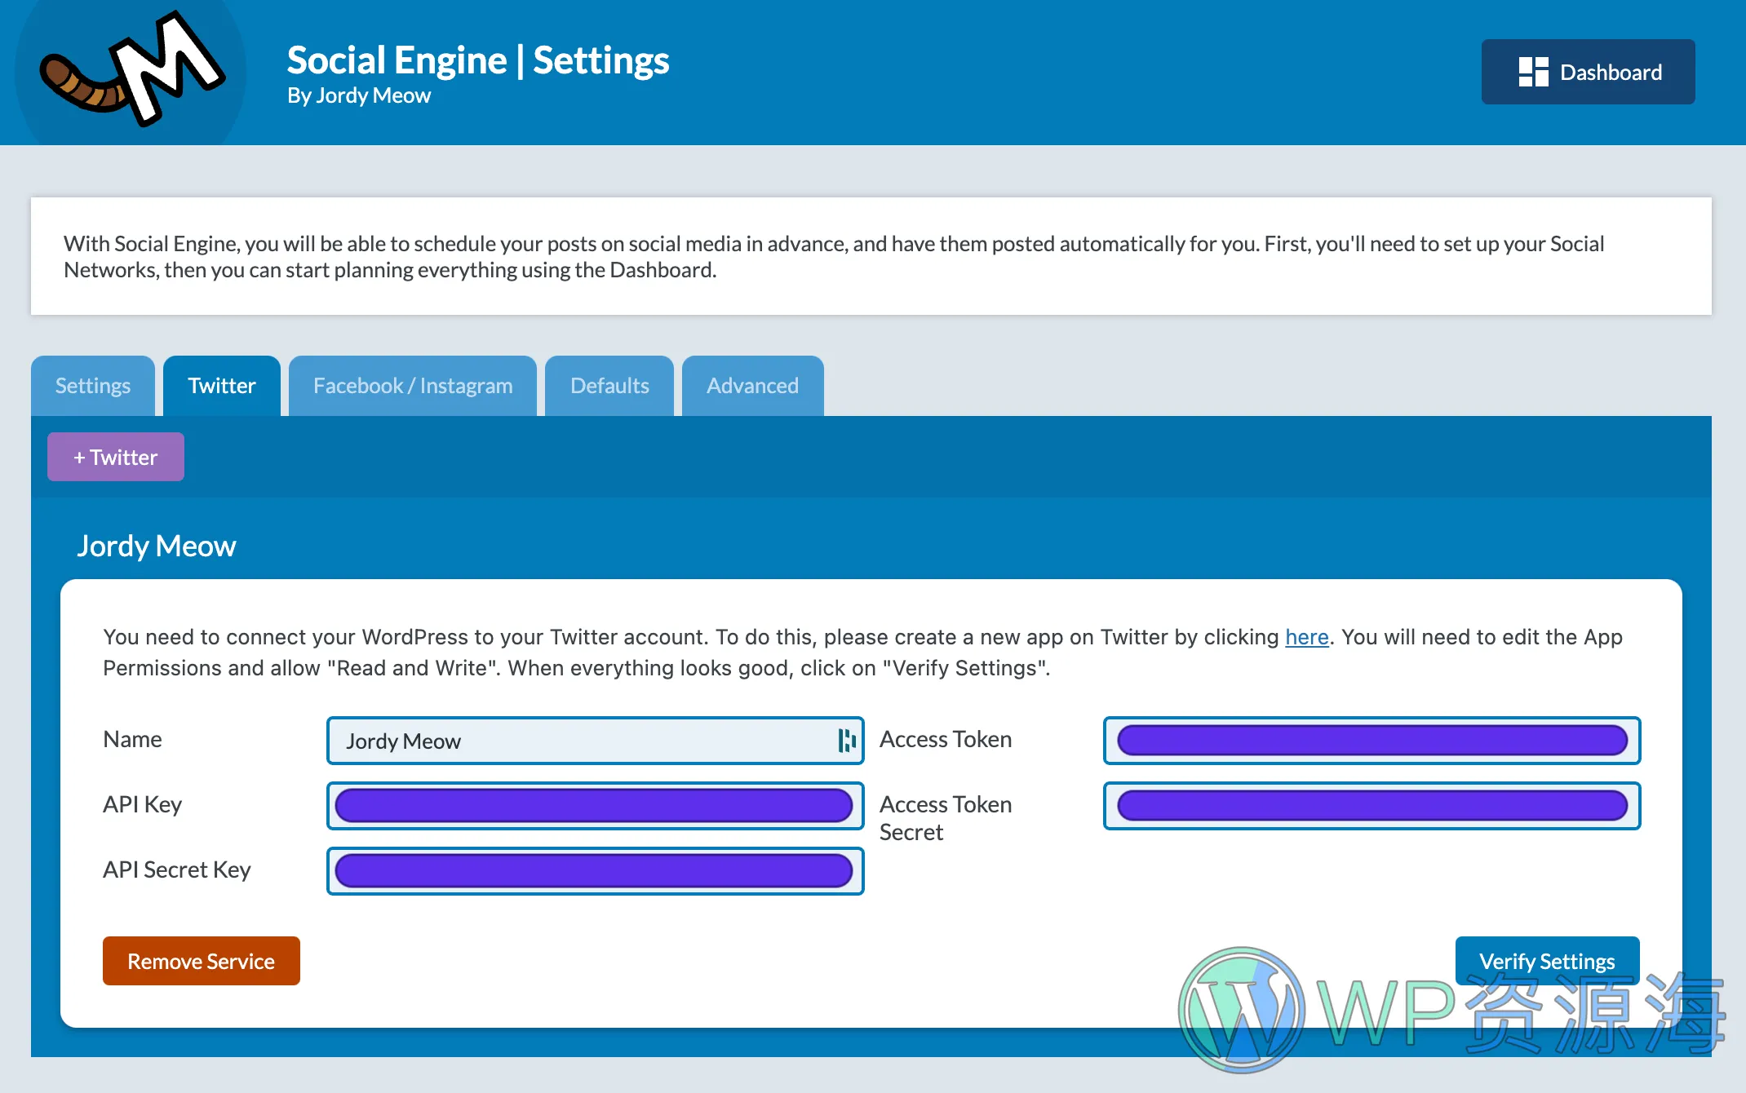Click the Name input field showing Jordy Meow

click(594, 741)
